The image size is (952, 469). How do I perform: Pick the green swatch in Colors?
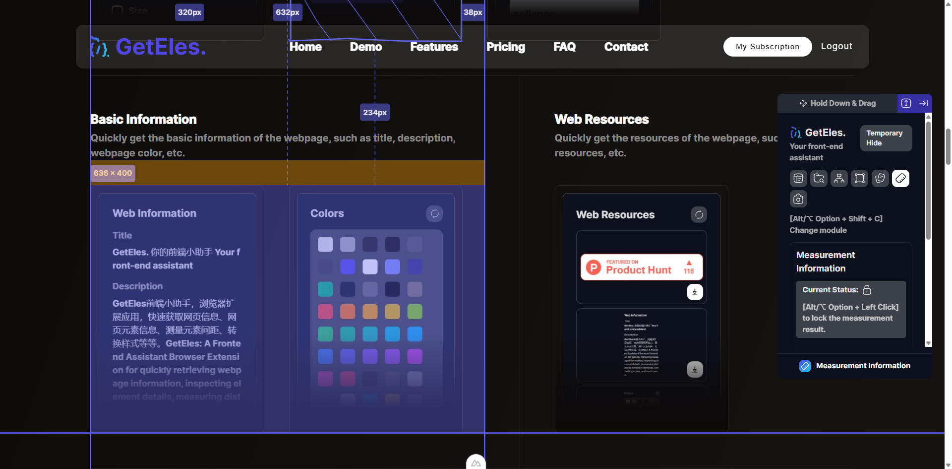[x=415, y=312]
